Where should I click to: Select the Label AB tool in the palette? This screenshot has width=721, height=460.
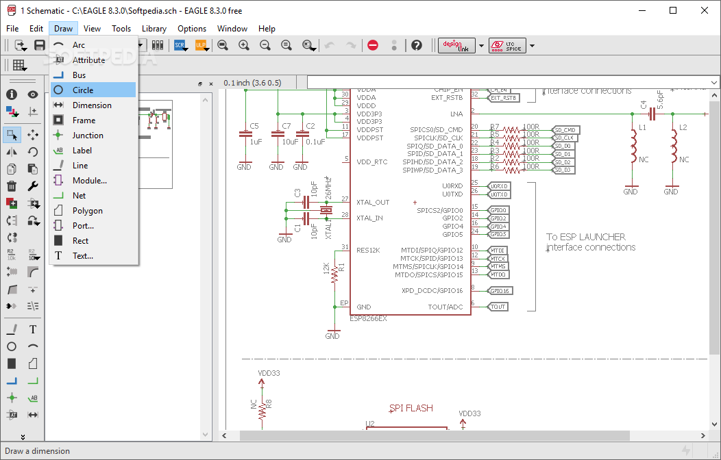(x=33, y=398)
